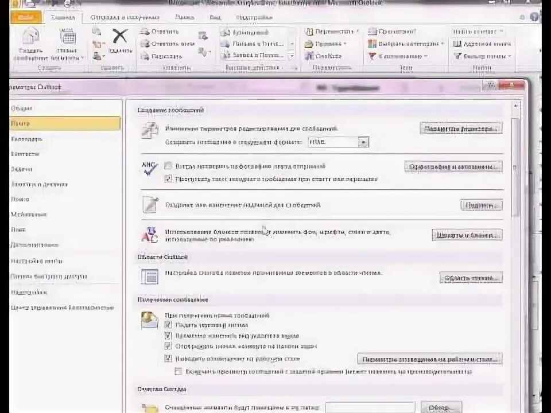Toggle the change mouse pointer briefly checkbox
The image size is (551, 413).
tap(168, 336)
